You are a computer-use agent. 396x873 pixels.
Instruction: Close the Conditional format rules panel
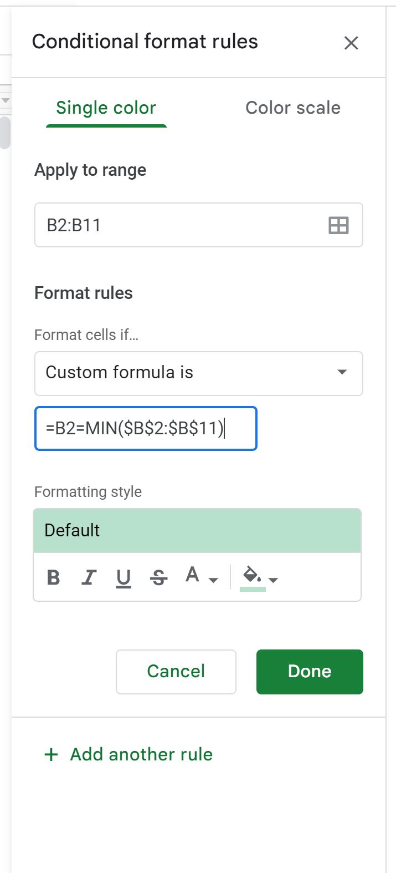pyautogui.click(x=352, y=43)
